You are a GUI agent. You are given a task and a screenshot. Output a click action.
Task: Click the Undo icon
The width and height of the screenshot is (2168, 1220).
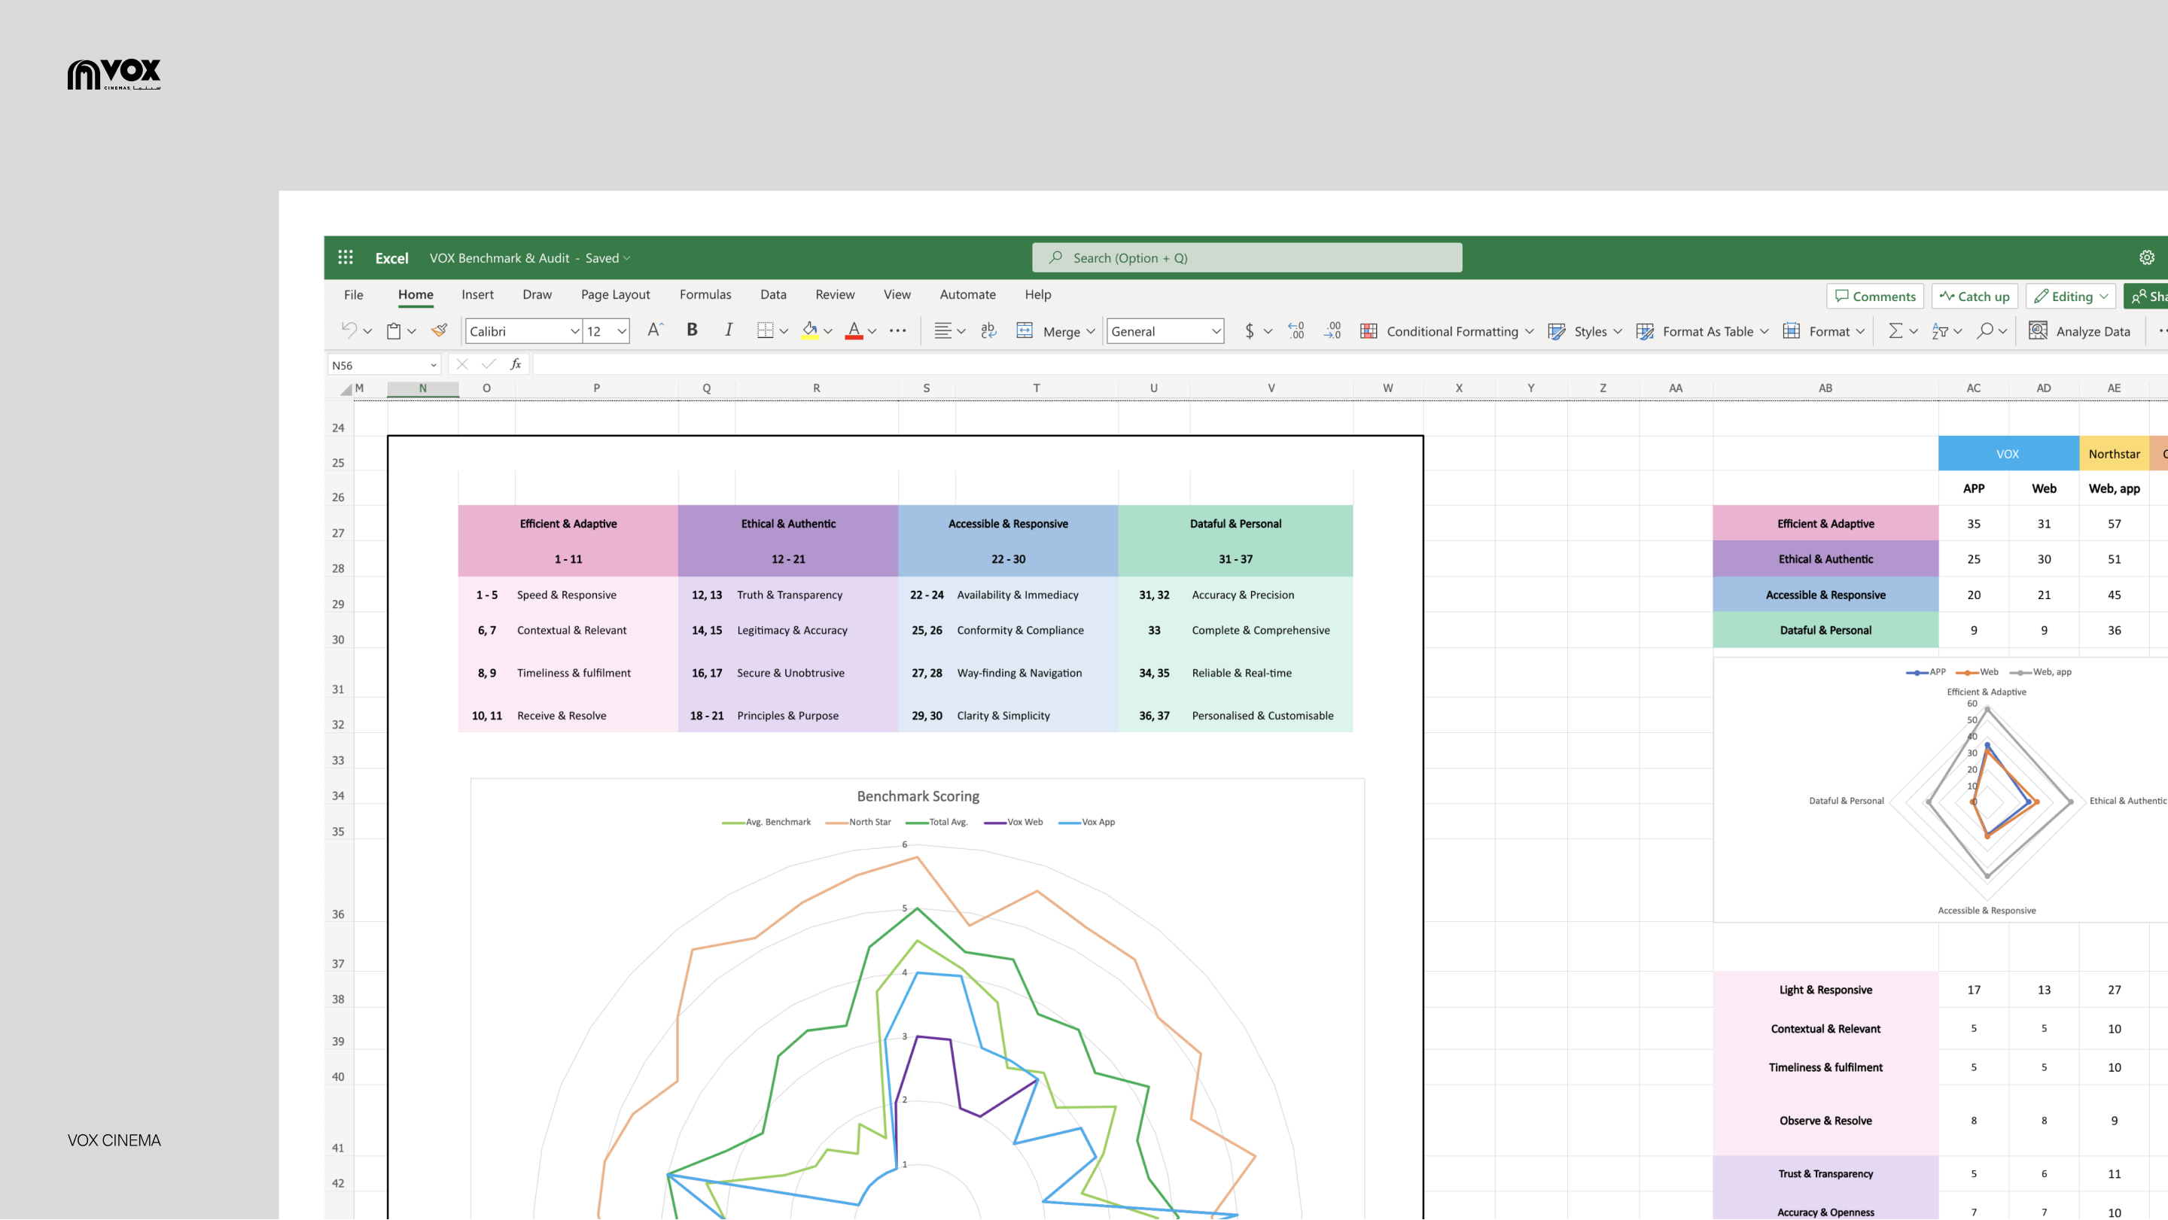pyautogui.click(x=349, y=330)
